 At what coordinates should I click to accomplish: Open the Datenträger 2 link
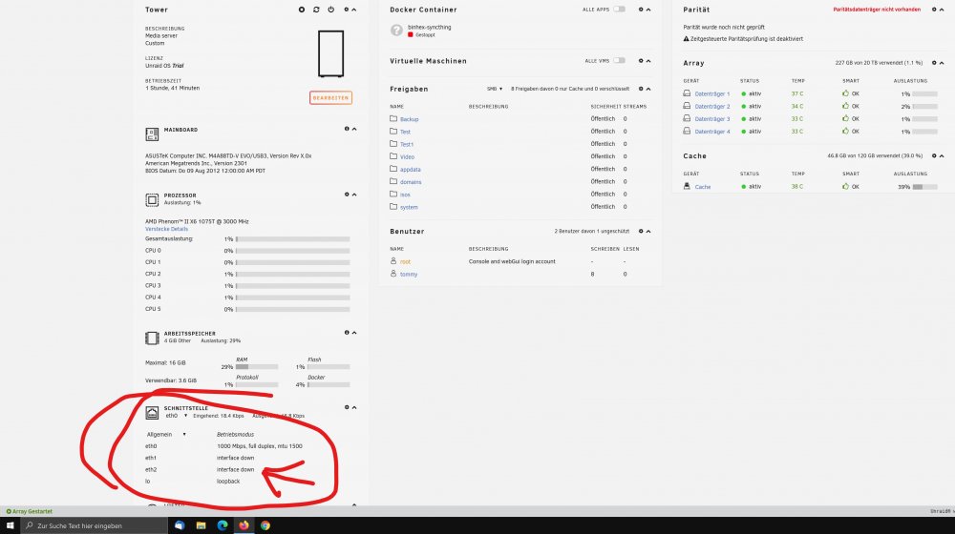click(712, 107)
